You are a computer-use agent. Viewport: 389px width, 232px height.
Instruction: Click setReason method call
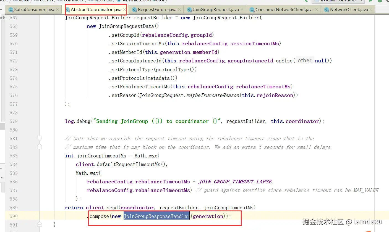click(x=124, y=95)
